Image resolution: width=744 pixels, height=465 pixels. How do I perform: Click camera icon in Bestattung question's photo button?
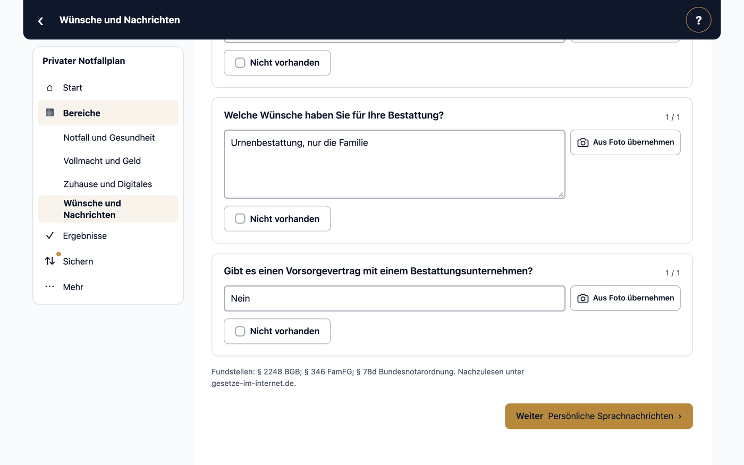583,142
